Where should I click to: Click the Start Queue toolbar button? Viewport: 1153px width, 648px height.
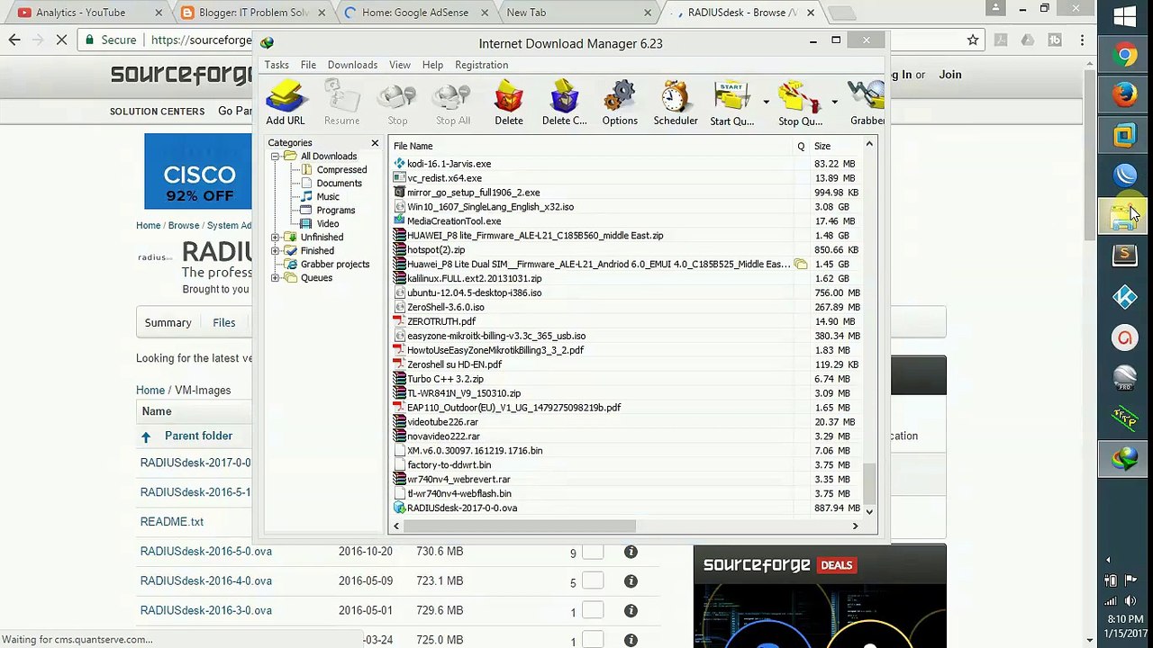coord(731,103)
